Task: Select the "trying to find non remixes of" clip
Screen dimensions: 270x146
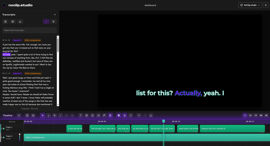Action: click(232, 128)
